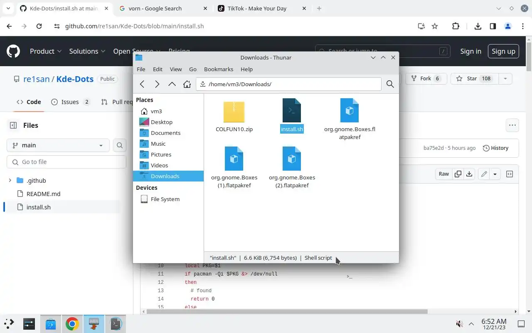Star the Kde-Dots repository

(474, 78)
